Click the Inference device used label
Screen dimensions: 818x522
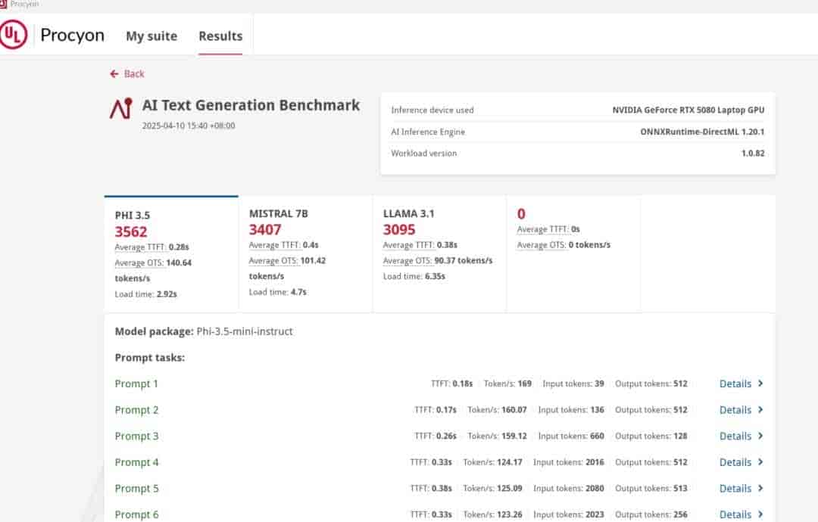pos(432,110)
